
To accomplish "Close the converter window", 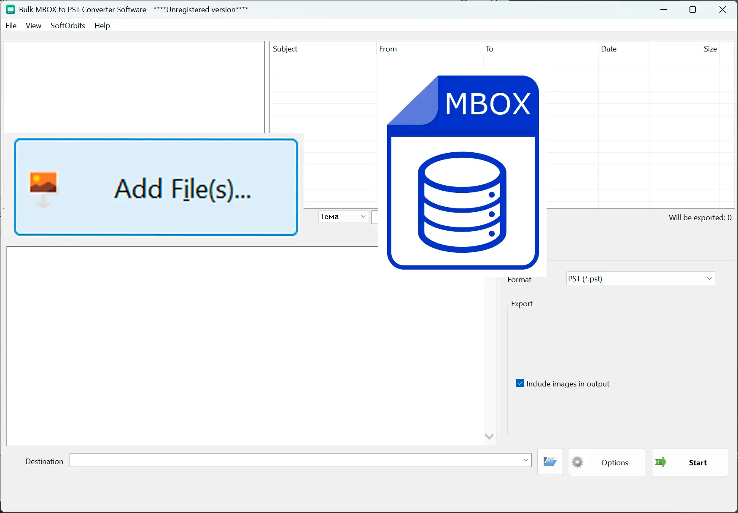I will 722,9.
